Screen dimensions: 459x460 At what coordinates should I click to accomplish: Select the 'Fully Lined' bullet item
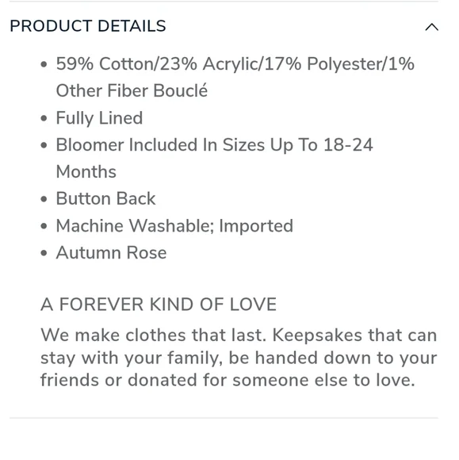(99, 118)
